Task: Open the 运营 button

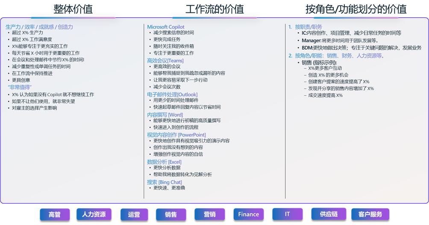Action: 134,215
